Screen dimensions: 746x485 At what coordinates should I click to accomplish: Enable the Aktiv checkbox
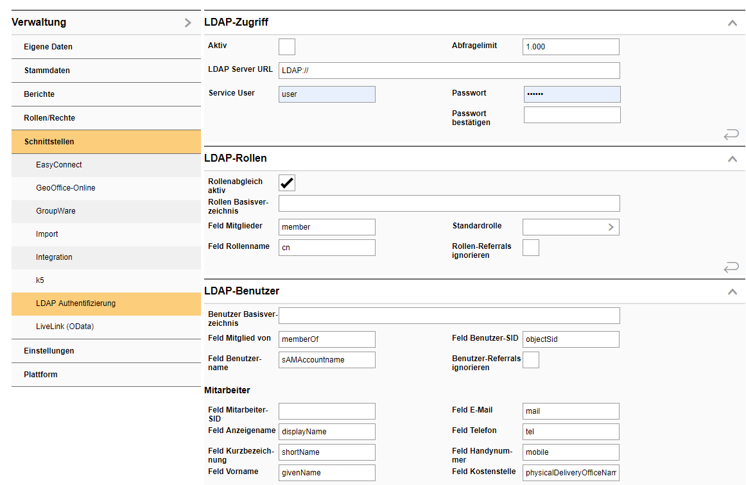pyautogui.click(x=286, y=46)
